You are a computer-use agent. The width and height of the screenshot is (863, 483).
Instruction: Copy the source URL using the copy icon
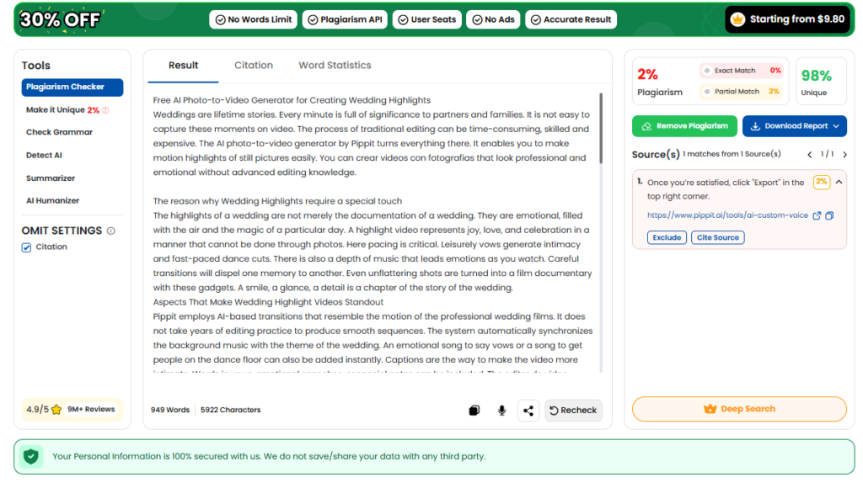829,215
